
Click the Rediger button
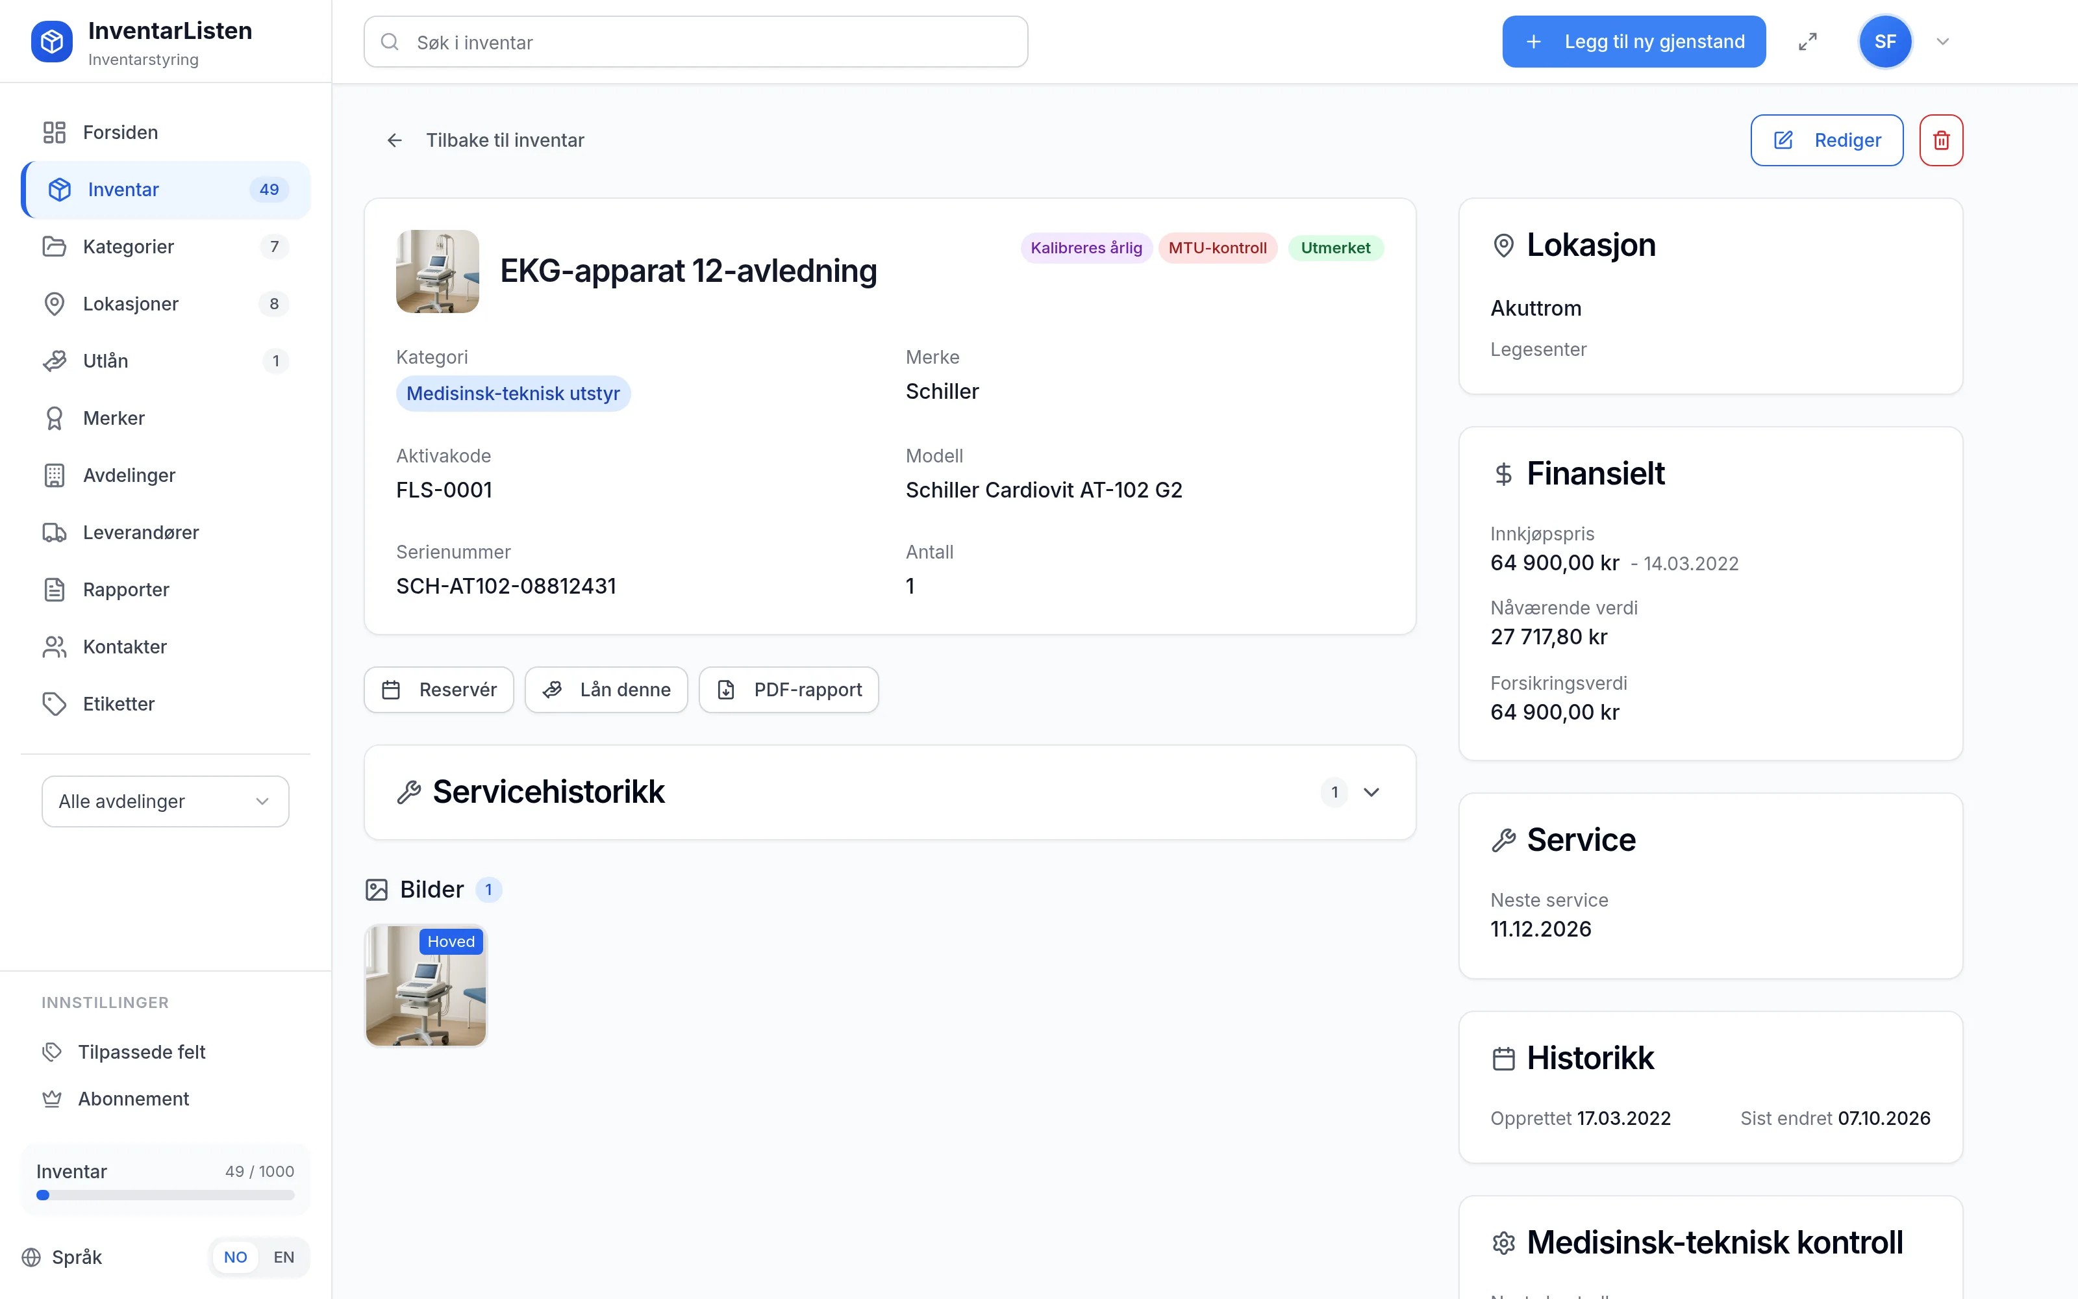1827,140
